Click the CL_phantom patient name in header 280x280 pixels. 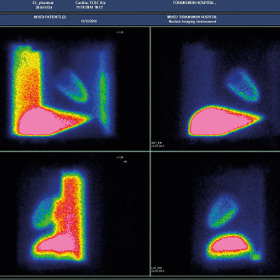(x=43, y=3)
